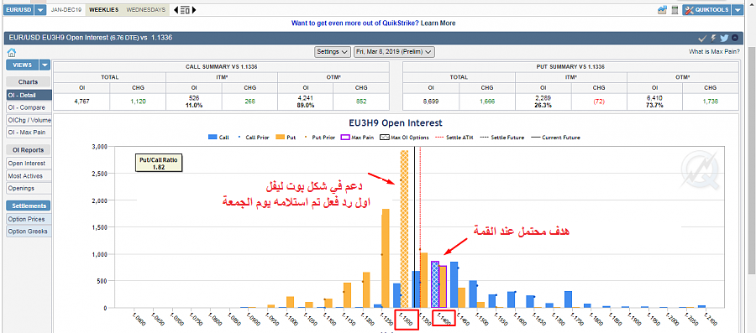Go to previous expiration with left arrow
The image size is (756, 333).
176,9
